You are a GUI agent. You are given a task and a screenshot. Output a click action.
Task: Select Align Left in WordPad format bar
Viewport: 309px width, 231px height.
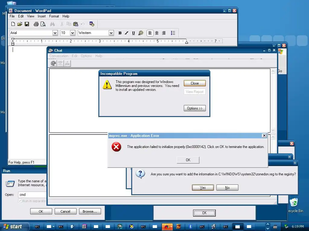coord(150,33)
